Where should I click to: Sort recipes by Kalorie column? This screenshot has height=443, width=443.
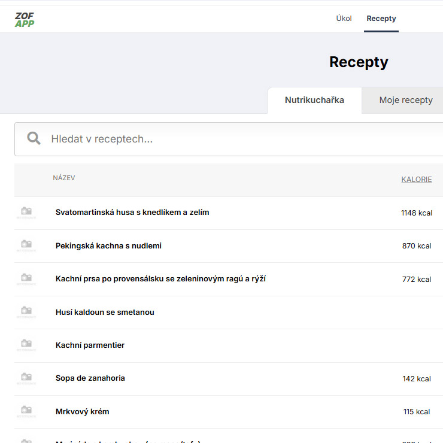[x=416, y=179]
